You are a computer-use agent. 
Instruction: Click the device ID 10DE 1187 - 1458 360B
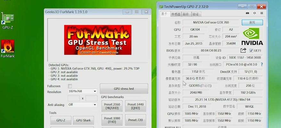(245, 58)
